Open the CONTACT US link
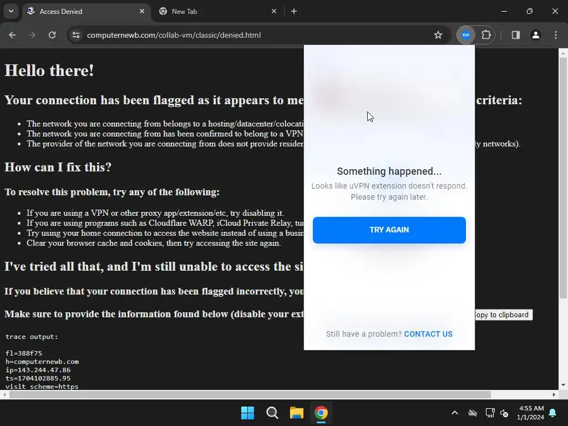This screenshot has height=426, width=568. click(x=428, y=334)
